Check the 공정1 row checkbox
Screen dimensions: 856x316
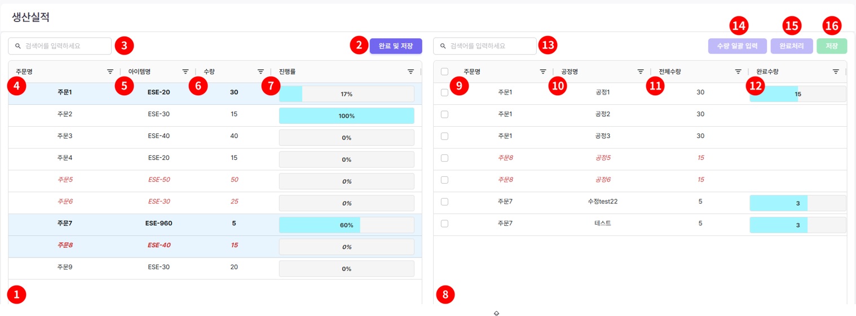[x=444, y=92]
